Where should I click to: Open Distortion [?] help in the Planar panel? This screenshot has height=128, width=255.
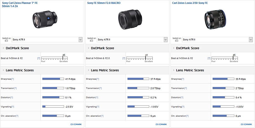[12, 98]
